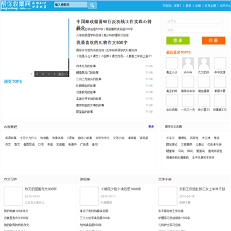Click 更多 link in 内容聚吧 section
Image resolution: width=231 pixels, height=231 pixels.
[151, 126]
